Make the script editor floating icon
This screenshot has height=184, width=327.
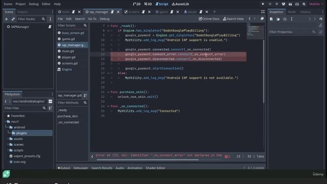point(262,19)
